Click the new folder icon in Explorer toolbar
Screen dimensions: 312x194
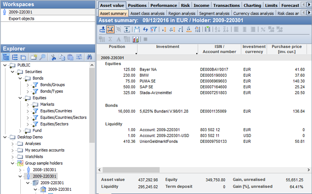(x=34, y=57)
